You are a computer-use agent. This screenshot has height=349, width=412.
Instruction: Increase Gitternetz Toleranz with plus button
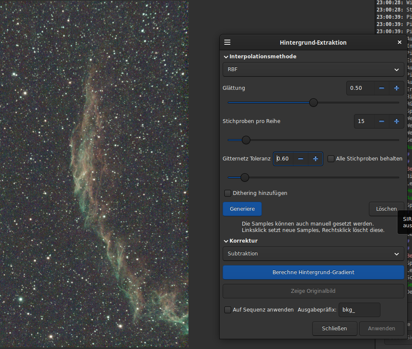(x=316, y=159)
